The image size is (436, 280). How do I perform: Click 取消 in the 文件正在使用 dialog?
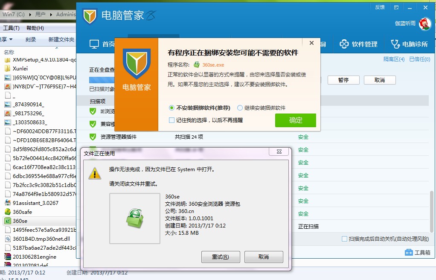click(x=264, y=257)
